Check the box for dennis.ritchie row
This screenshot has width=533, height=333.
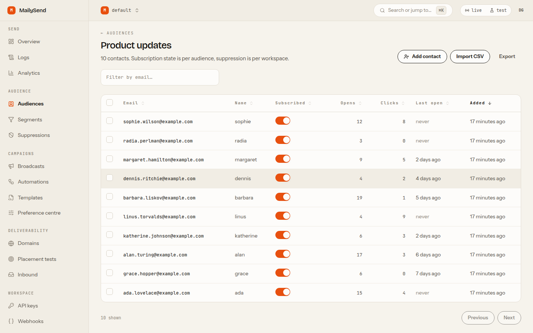[x=110, y=178]
